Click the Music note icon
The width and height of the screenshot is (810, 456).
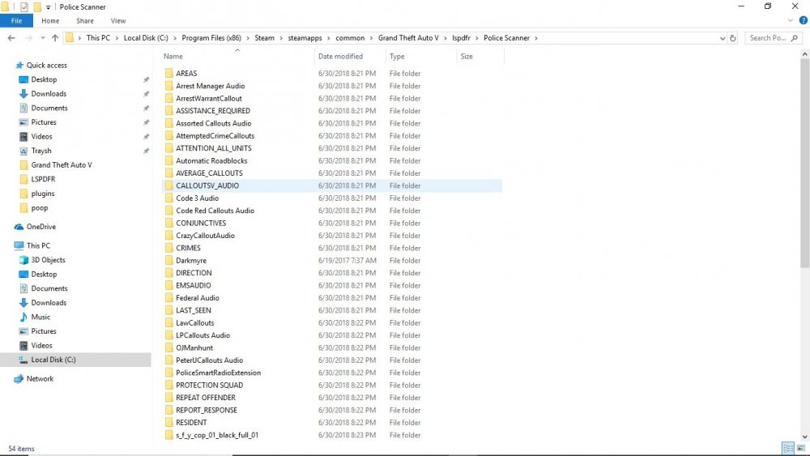click(x=23, y=317)
